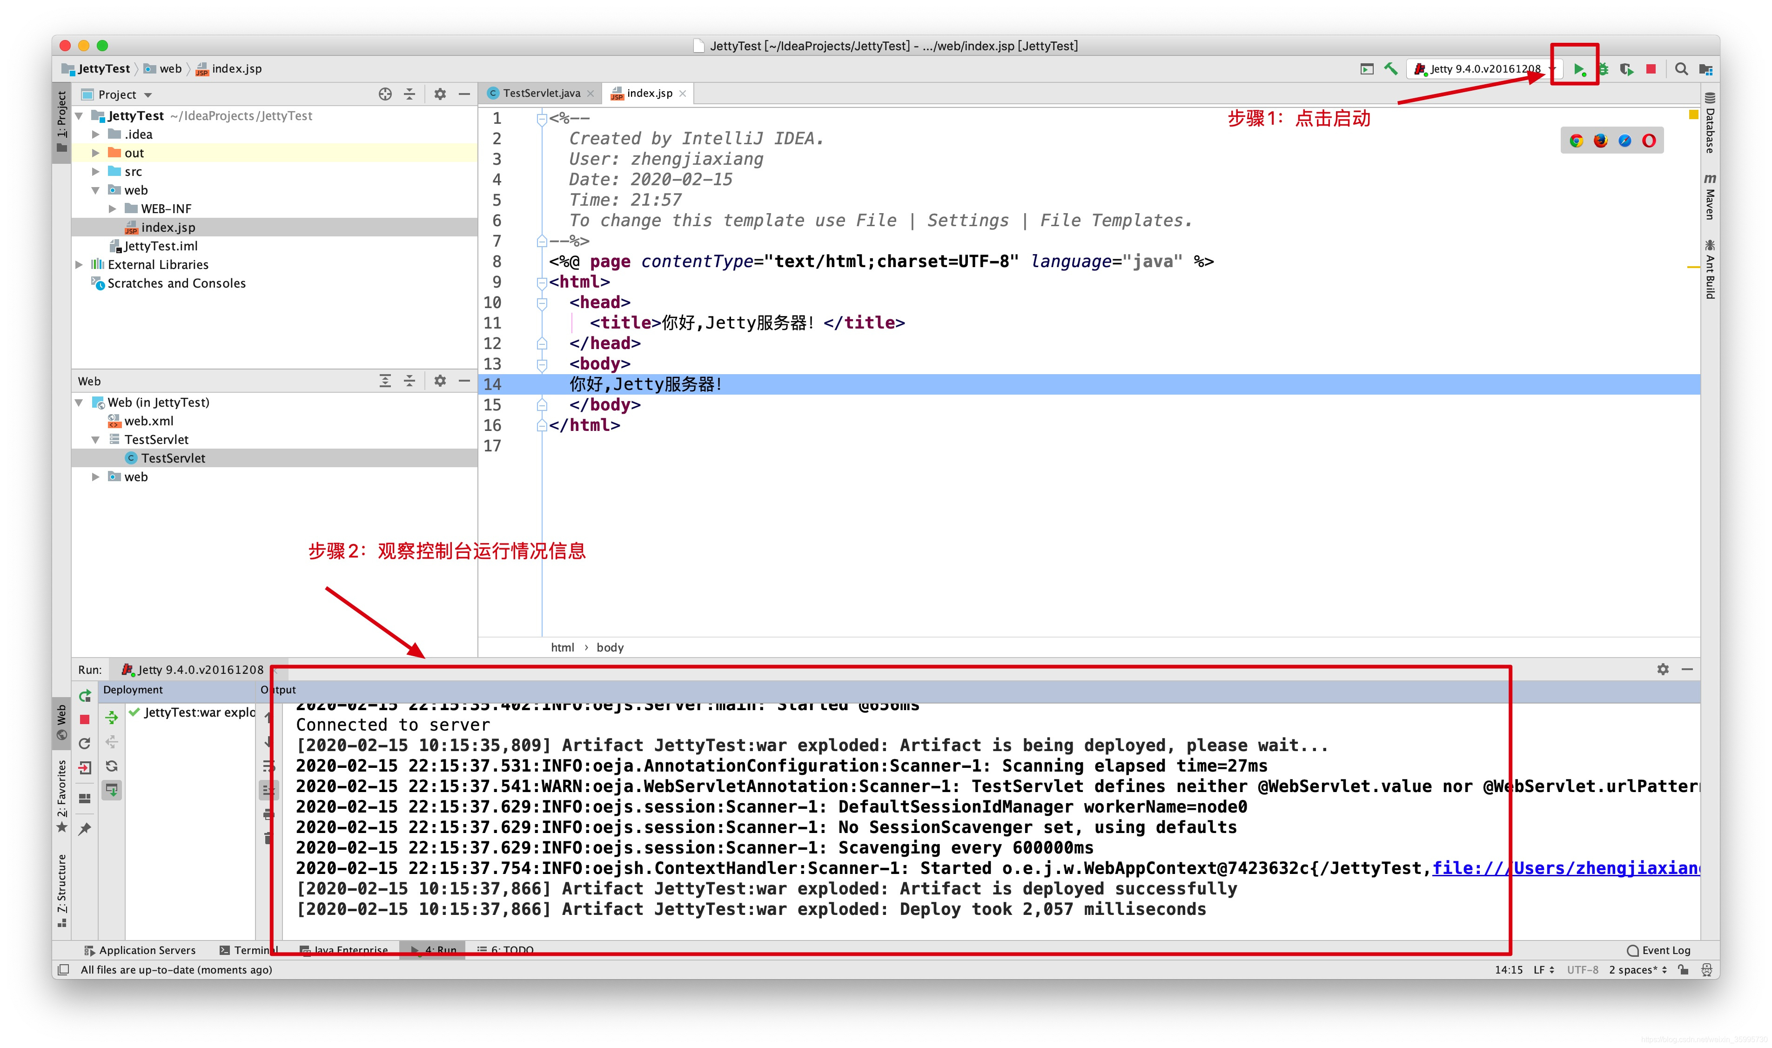Expand the src folder in the Project tree
Image resolution: width=1772 pixels, height=1048 pixels.
click(95, 172)
